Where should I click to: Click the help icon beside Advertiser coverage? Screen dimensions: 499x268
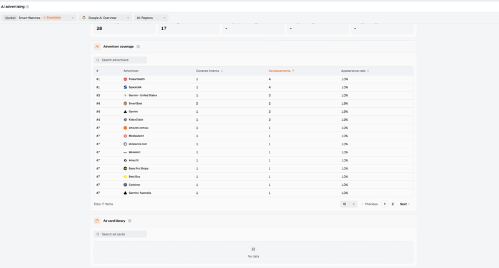click(138, 46)
